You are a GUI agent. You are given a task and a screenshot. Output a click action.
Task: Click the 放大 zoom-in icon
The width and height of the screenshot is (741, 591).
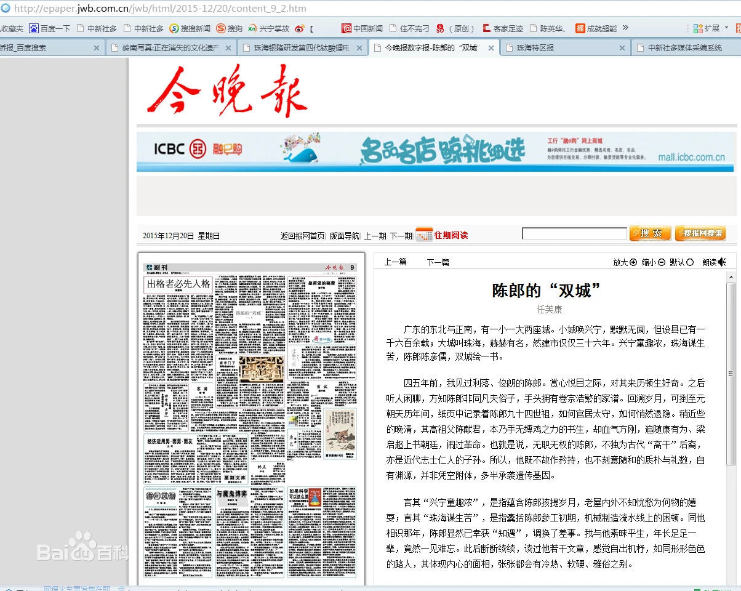tap(633, 262)
